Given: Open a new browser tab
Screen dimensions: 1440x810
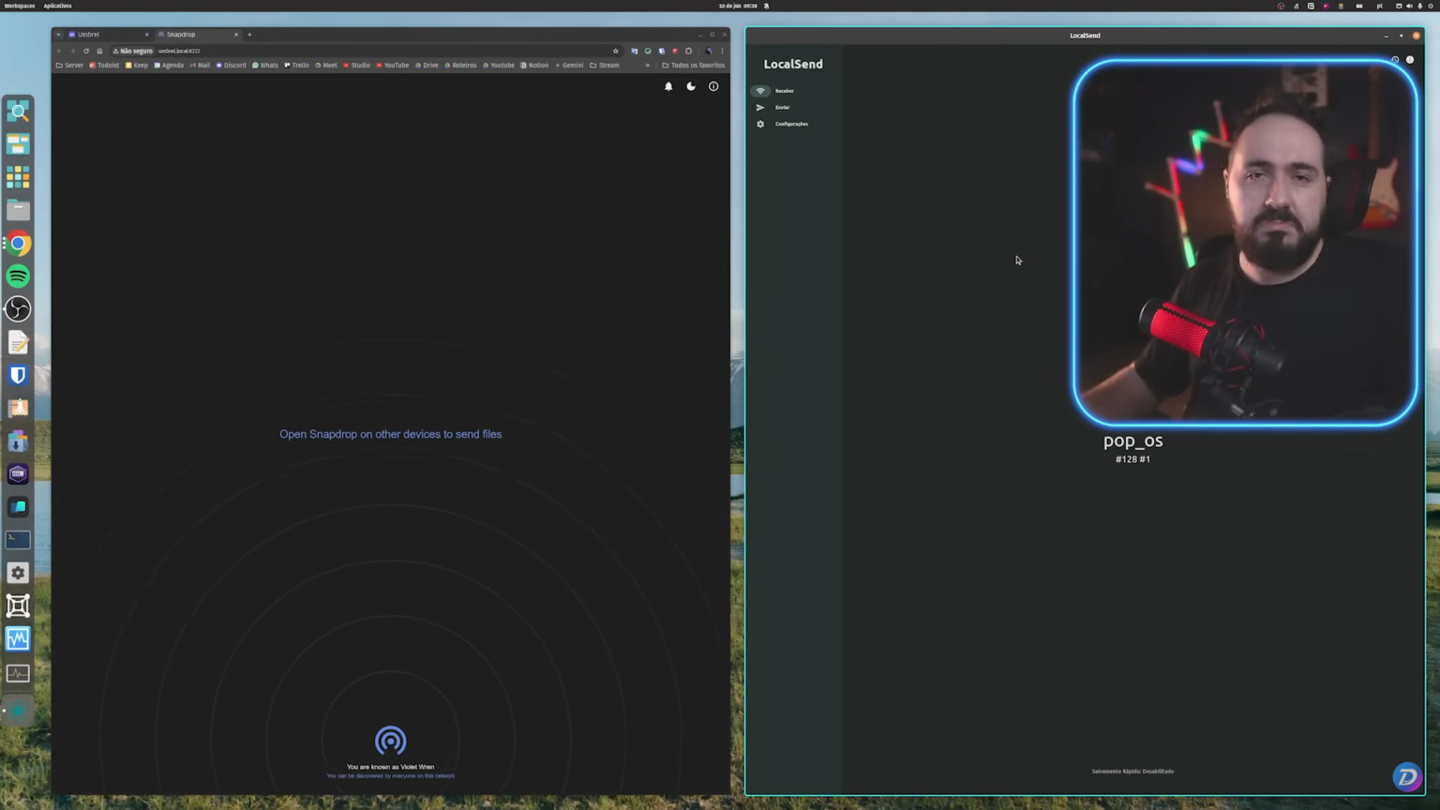Looking at the screenshot, I should pyautogui.click(x=249, y=35).
